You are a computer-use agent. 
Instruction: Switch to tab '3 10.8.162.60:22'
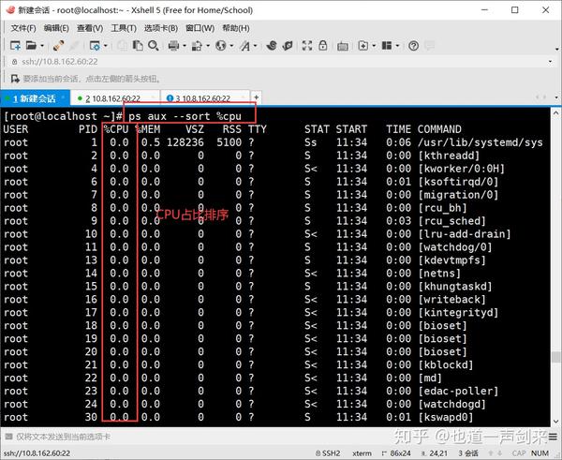[x=203, y=98]
